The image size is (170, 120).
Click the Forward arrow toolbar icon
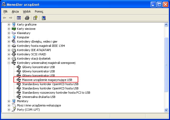coord(11,18)
